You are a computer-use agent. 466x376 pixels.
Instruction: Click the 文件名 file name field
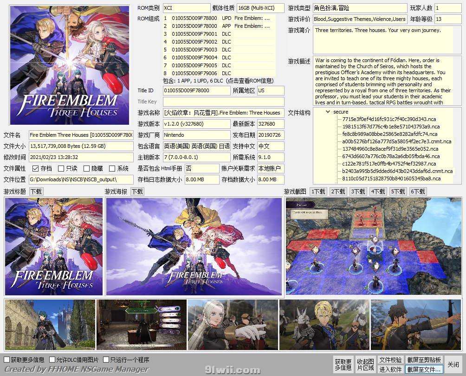pos(81,135)
